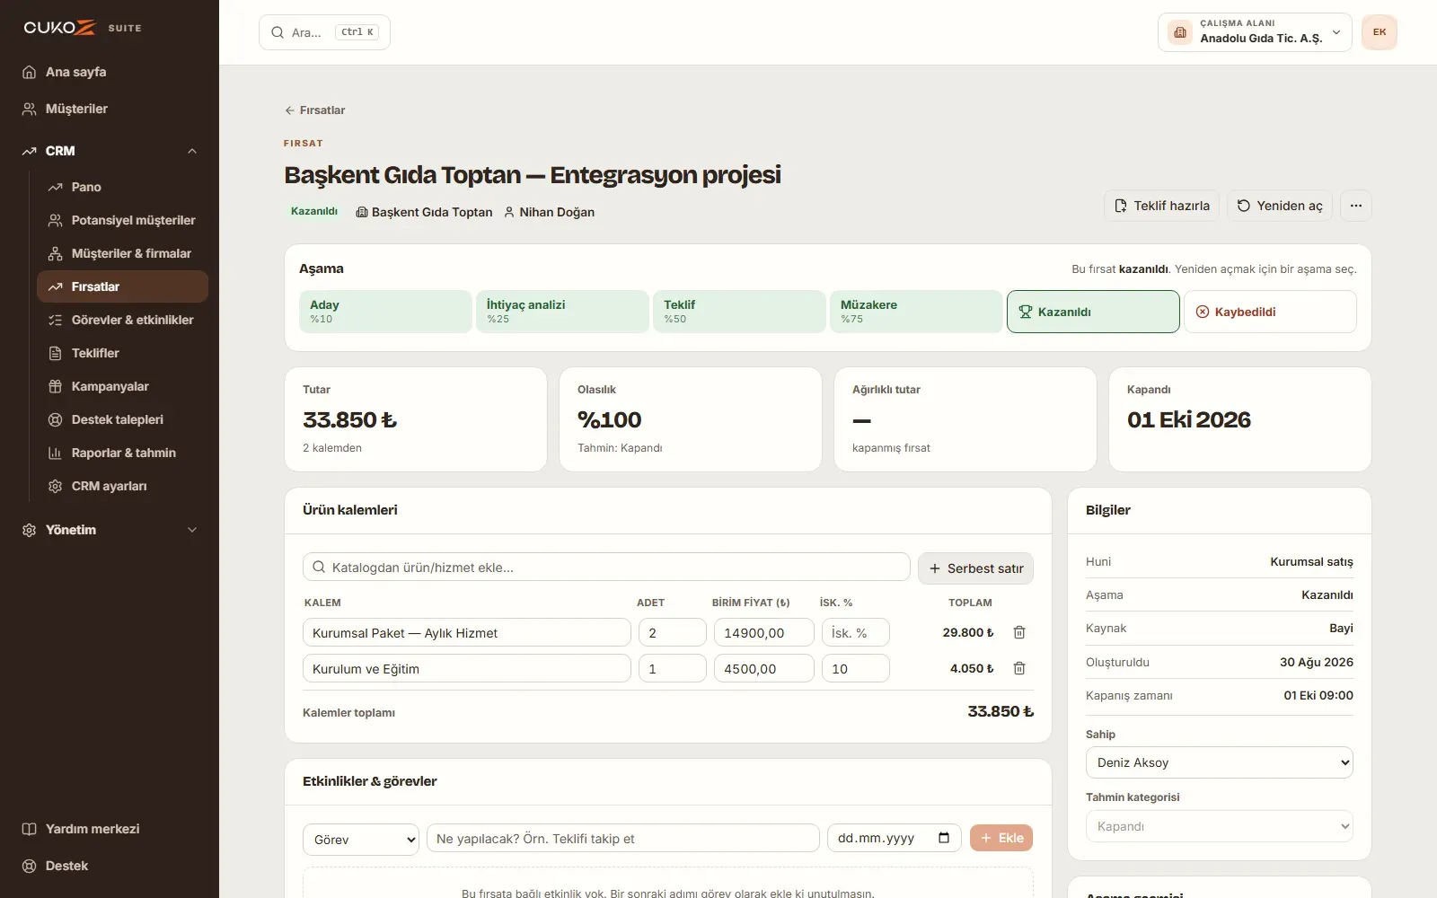Go back to Fırsatlar list
Viewport: 1437px width, 898px height.
315,110
